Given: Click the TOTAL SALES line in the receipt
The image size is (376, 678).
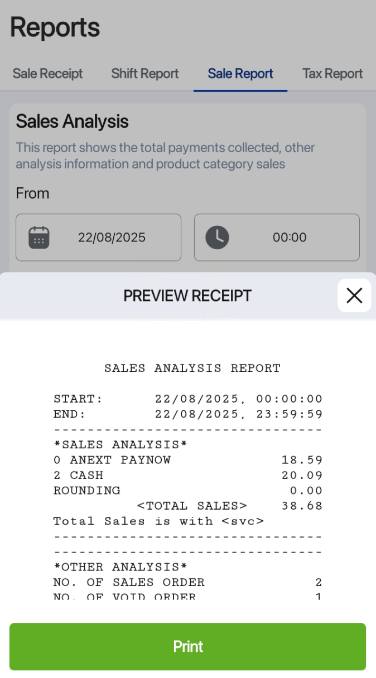Looking at the screenshot, I should pos(191,506).
